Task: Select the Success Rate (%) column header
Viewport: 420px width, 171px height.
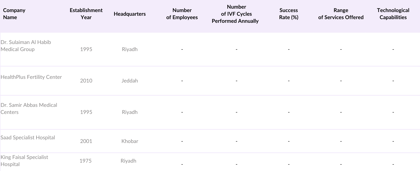Action: [288, 14]
